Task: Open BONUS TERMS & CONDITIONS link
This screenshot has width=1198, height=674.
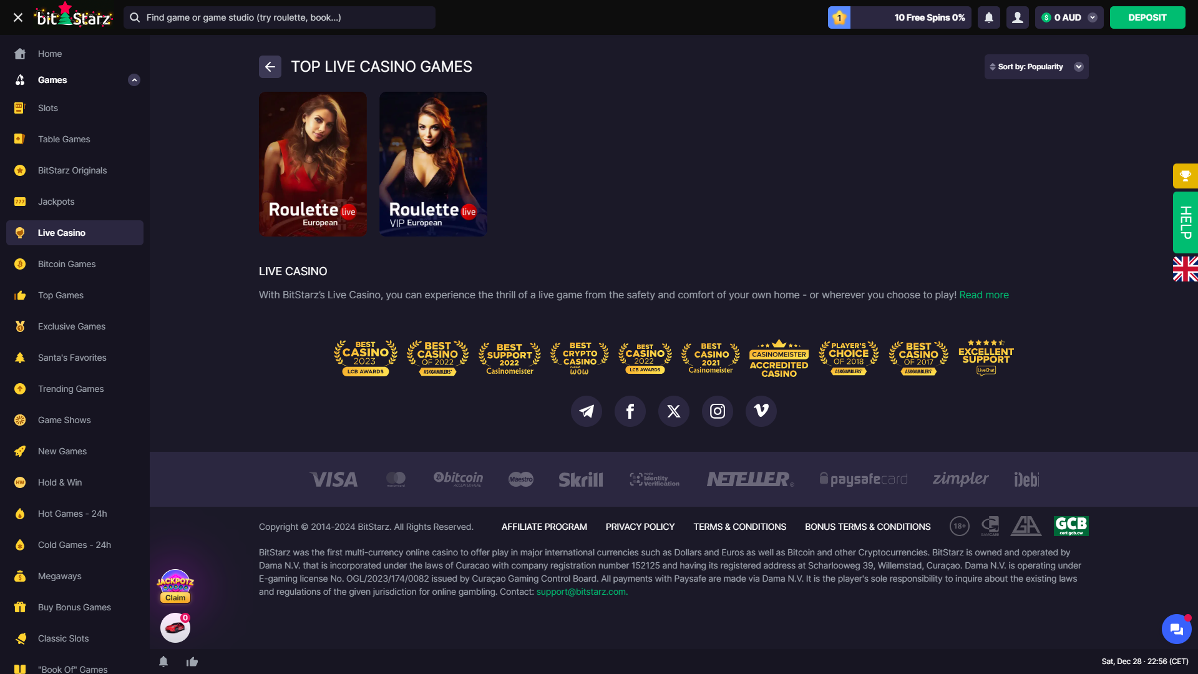Action: tap(868, 527)
